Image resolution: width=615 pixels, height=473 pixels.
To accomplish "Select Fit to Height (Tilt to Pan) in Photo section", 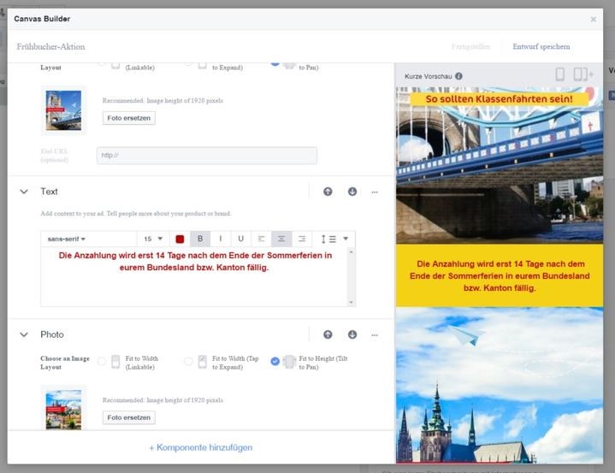I will coord(275,362).
